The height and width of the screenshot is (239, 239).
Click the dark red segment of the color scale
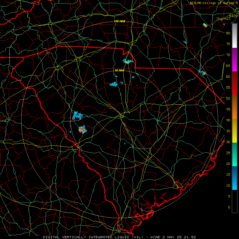tap(234, 83)
